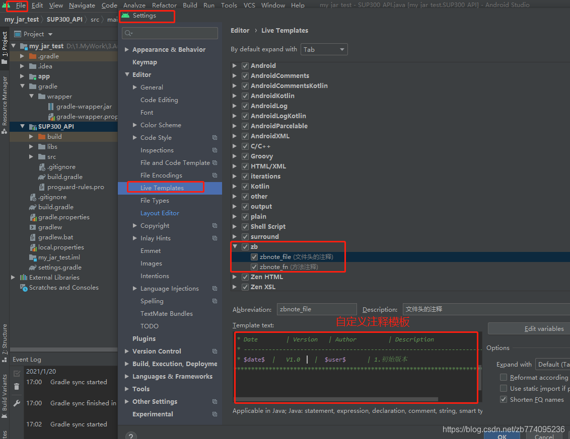This screenshot has width=570, height=439.
Task: Uncheck the zb template group checkbox
Action: (x=245, y=246)
